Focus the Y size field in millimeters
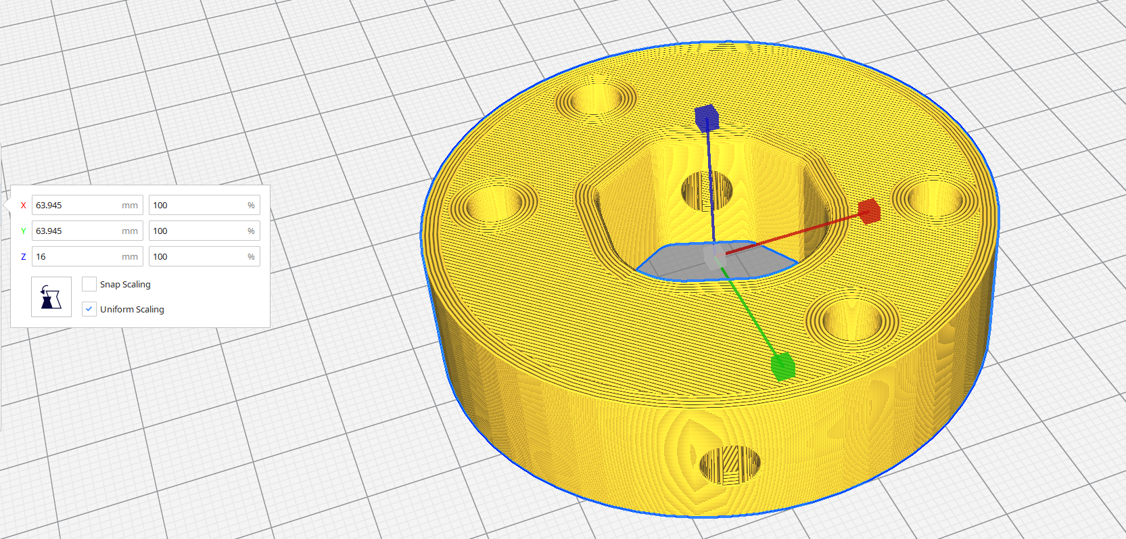The image size is (1126, 539). click(x=76, y=231)
